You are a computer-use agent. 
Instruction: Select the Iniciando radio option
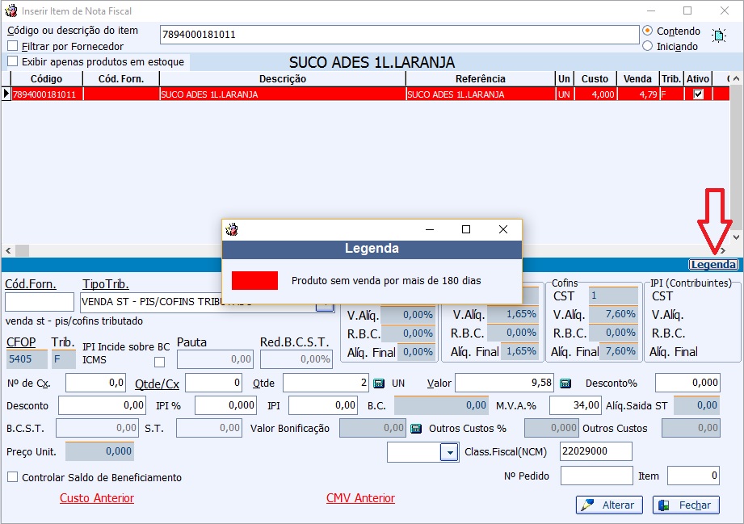(647, 46)
